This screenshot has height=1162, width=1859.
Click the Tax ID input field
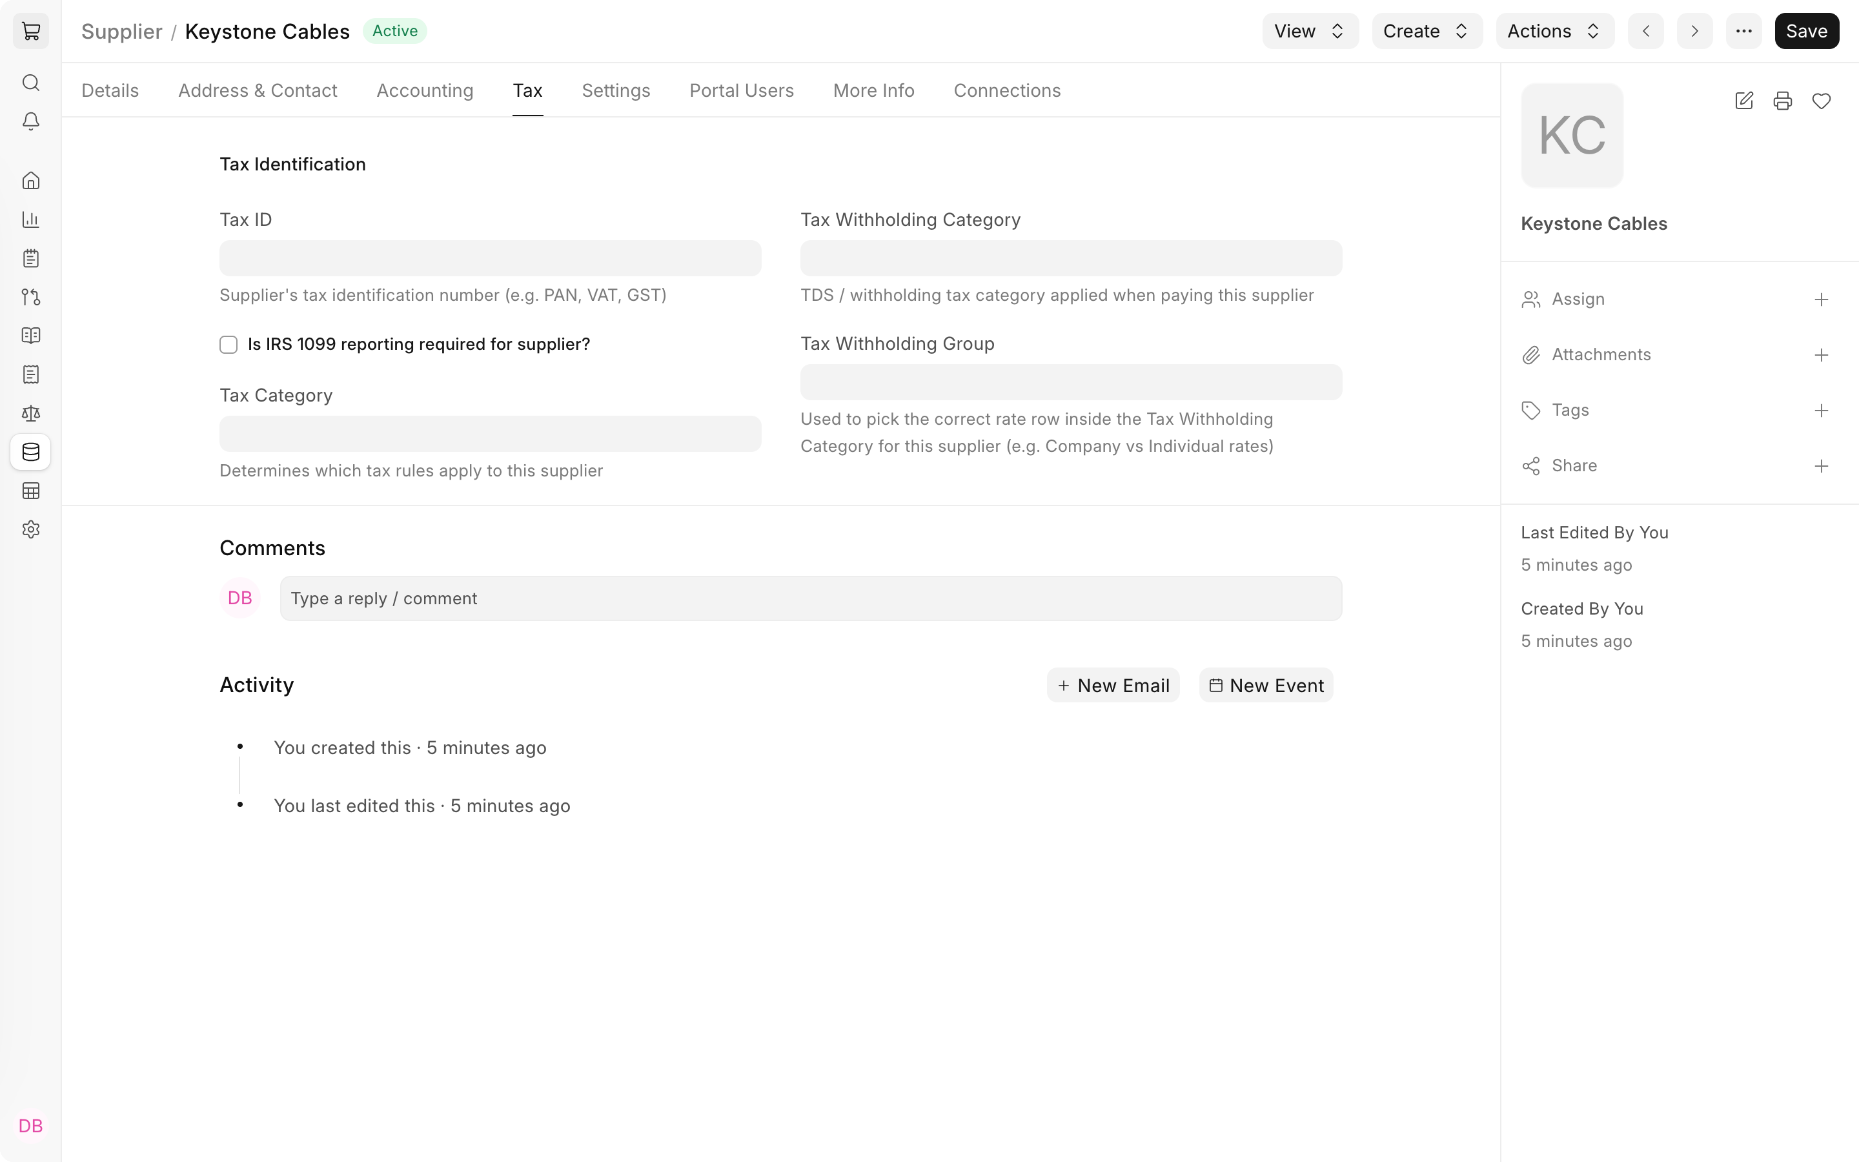point(490,258)
